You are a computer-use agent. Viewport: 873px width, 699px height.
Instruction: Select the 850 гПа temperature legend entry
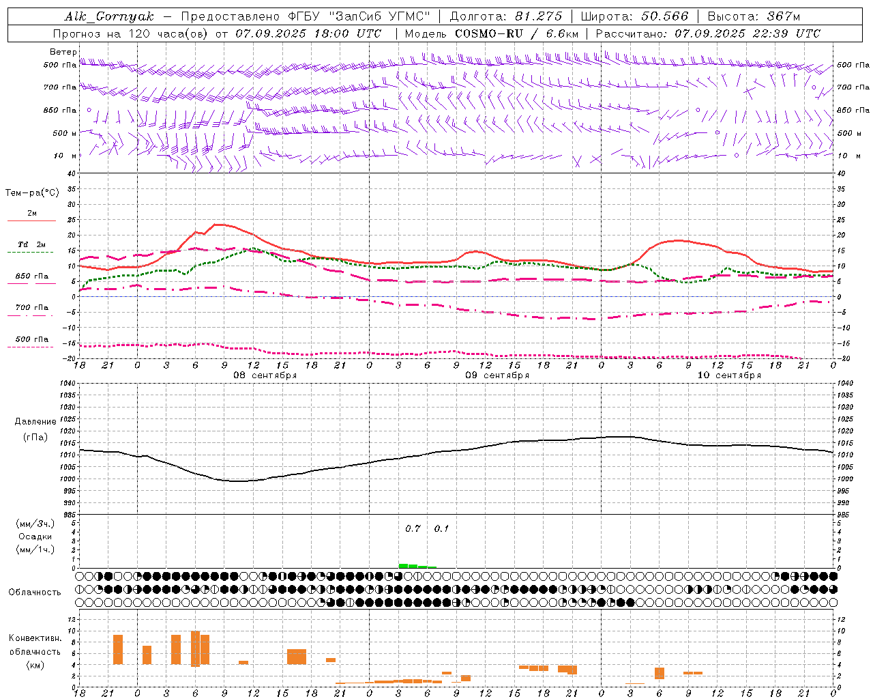click(32, 276)
